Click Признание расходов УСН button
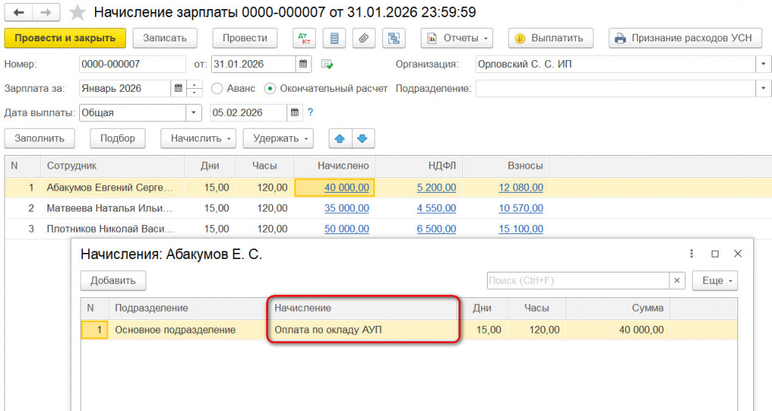This screenshot has height=411, width=772. pyautogui.click(x=685, y=38)
